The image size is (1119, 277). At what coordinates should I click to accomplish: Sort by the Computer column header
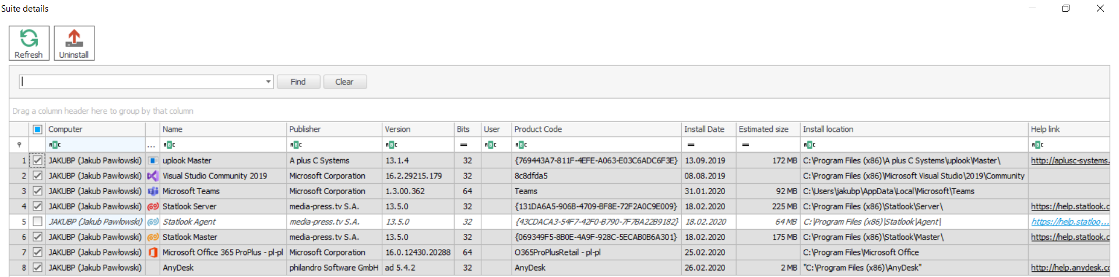click(96, 129)
